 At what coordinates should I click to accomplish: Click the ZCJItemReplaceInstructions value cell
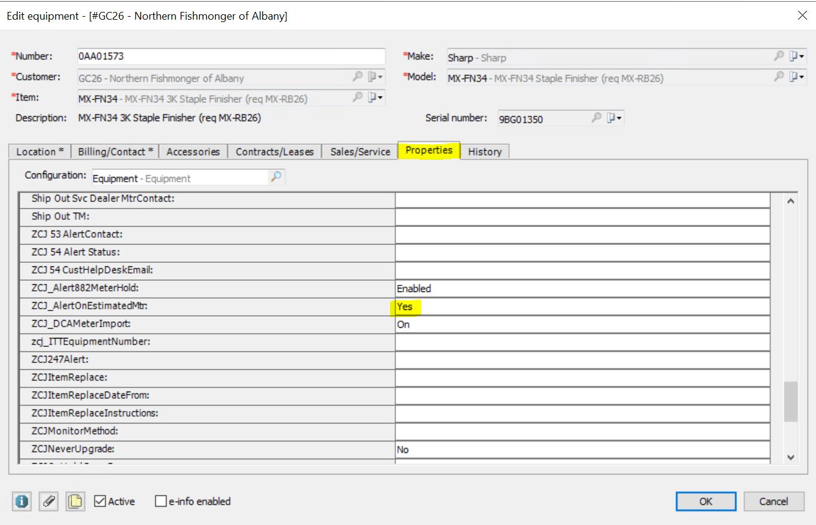point(582,414)
